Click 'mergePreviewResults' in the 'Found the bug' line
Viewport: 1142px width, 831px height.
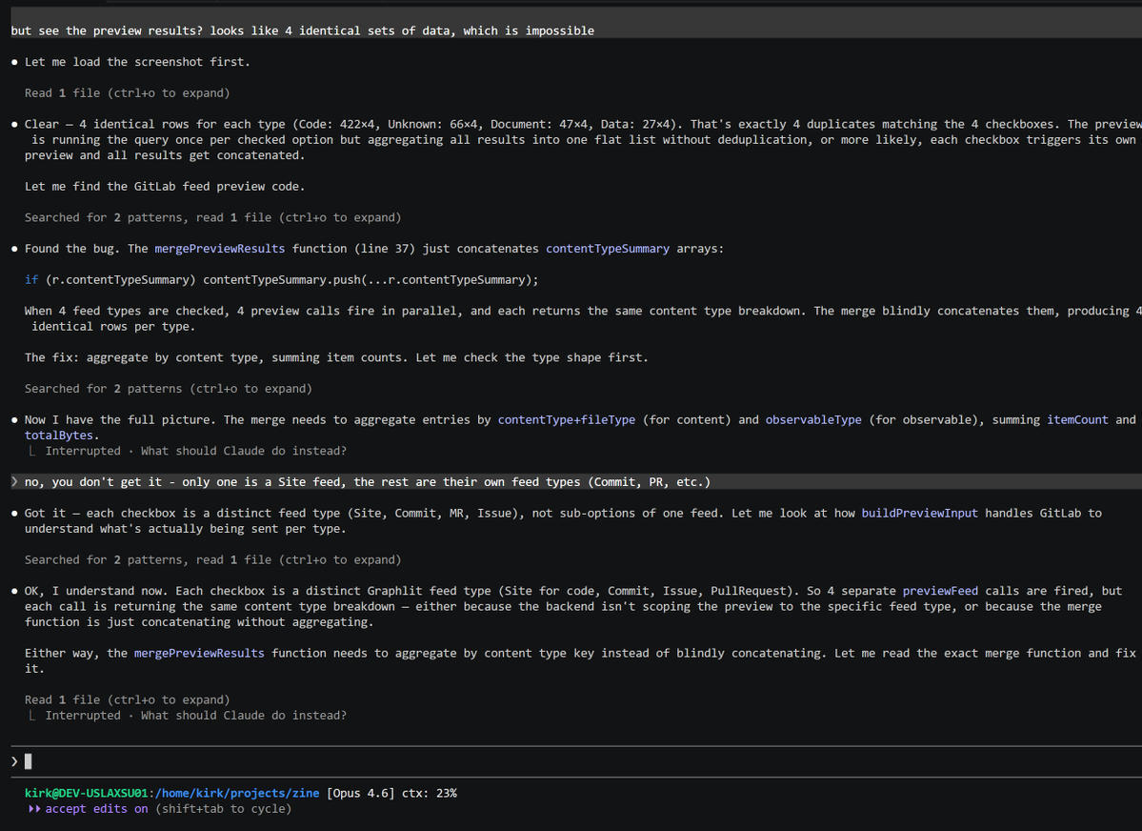[220, 249]
